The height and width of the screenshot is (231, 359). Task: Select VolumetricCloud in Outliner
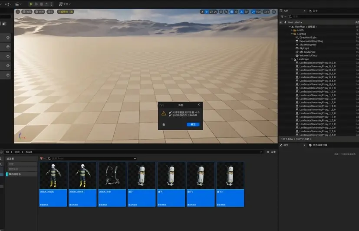pos(308,55)
